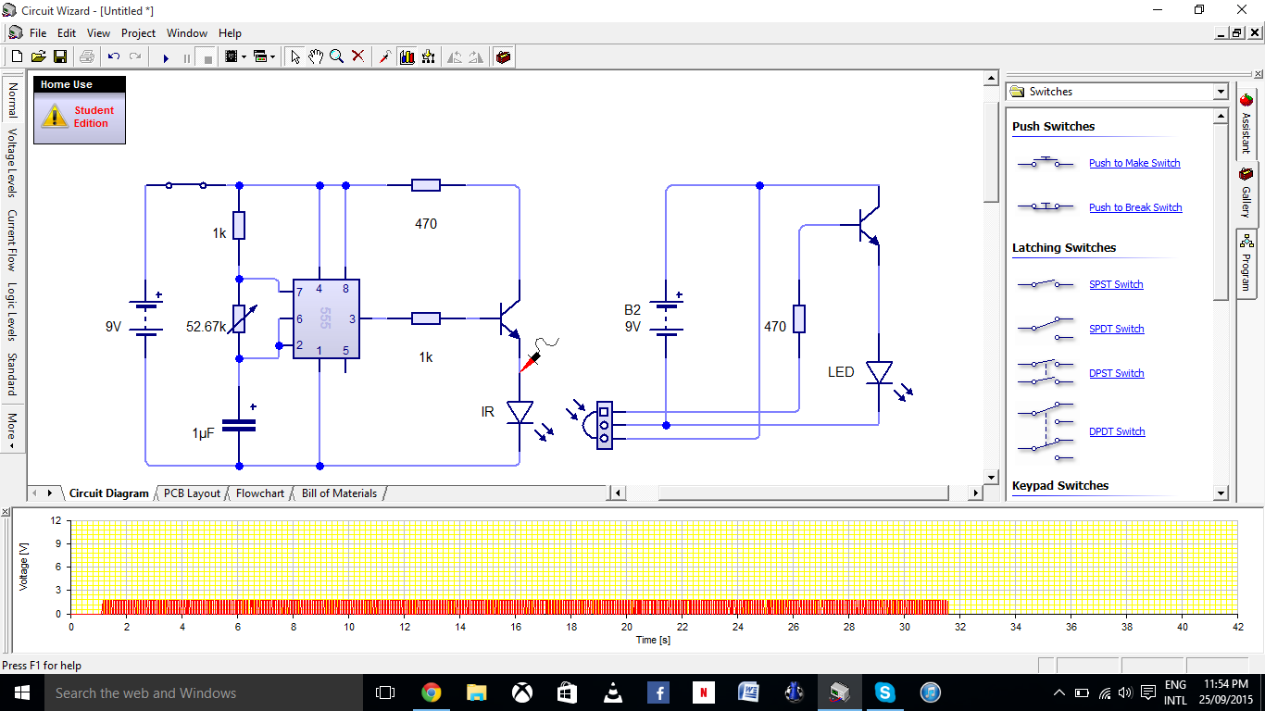Select the red X delete tool
This screenshot has height=711, width=1265.
click(358, 56)
